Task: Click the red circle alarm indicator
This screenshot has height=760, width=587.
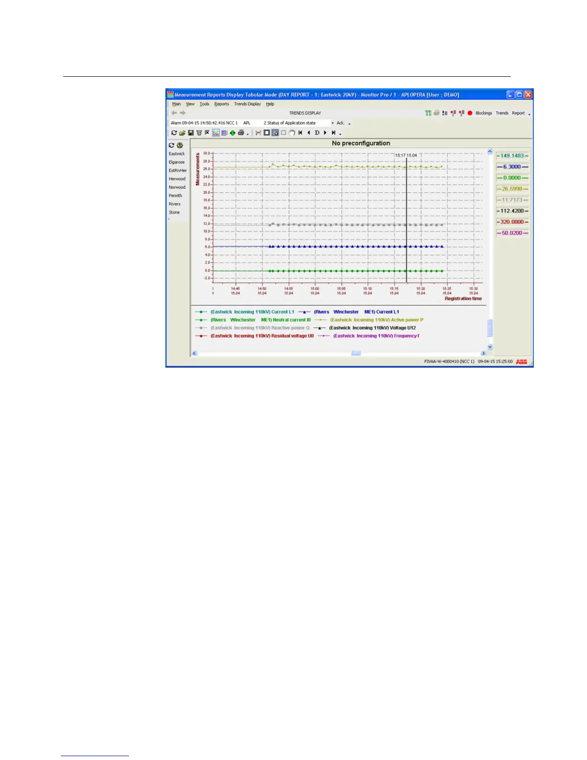Action: point(470,113)
